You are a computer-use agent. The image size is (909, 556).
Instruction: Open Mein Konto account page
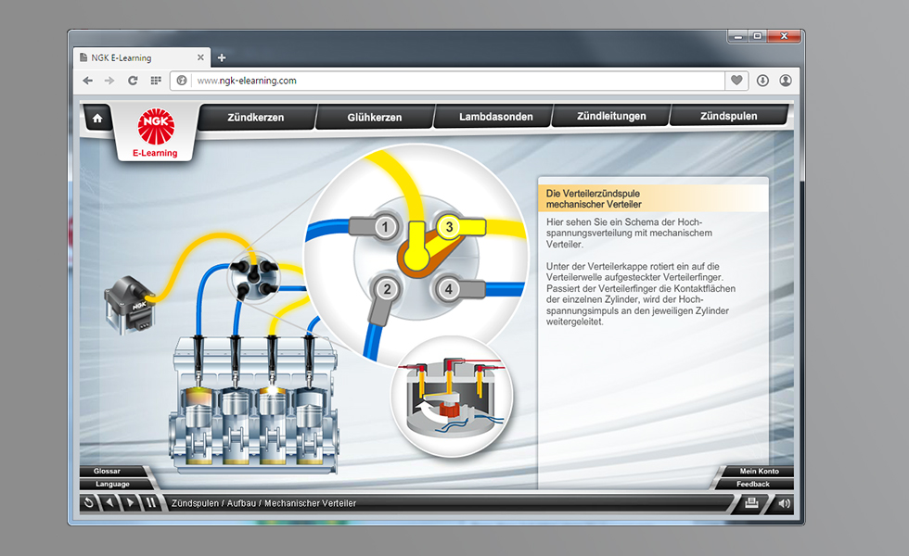pos(759,471)
